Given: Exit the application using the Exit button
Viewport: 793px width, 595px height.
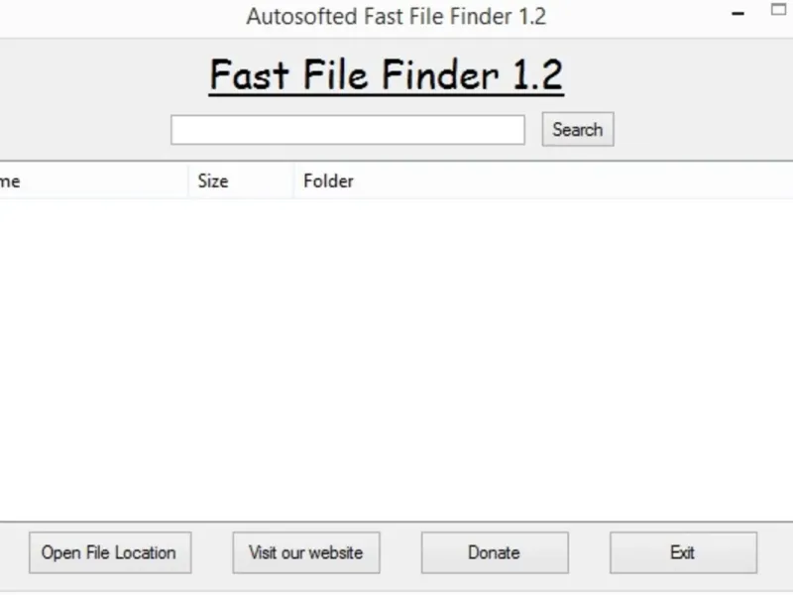Looking at the screenshot, I should pyautogui.click(x=683, y=552).
